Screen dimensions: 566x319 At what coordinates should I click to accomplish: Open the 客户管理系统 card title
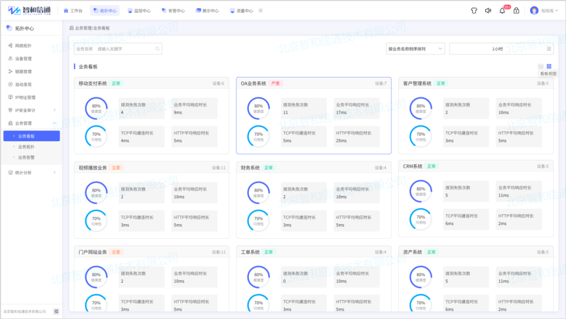click(417, 83)
